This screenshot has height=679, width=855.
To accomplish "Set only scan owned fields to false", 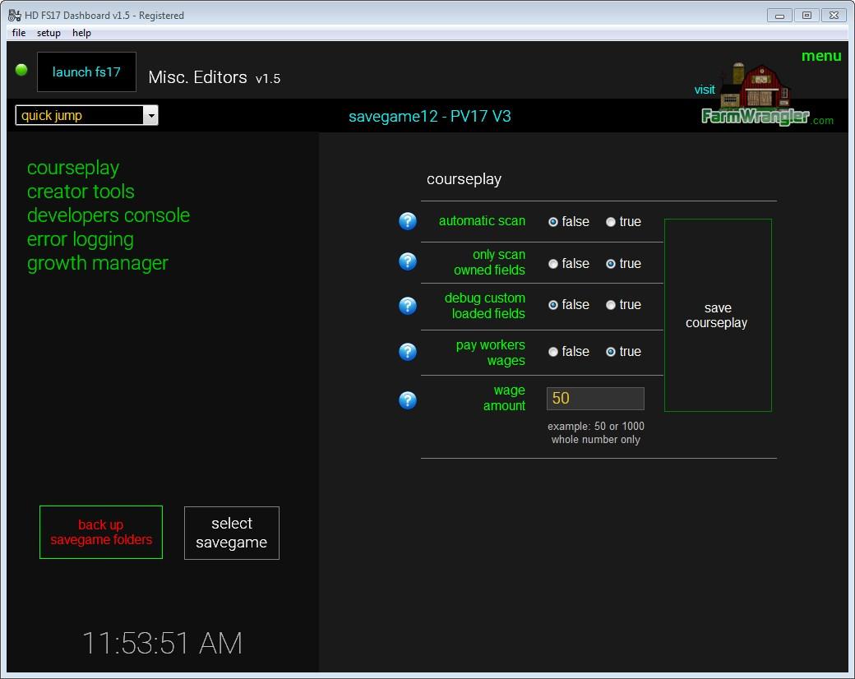I will pyautogui.click(x=553, y=264).
